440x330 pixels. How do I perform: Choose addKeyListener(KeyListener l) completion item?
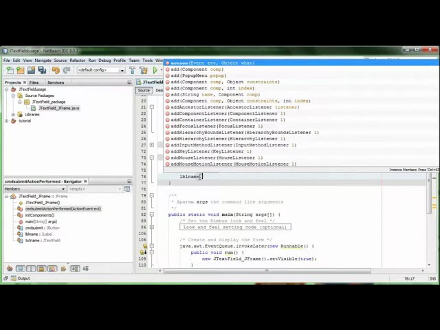point(301,151)
